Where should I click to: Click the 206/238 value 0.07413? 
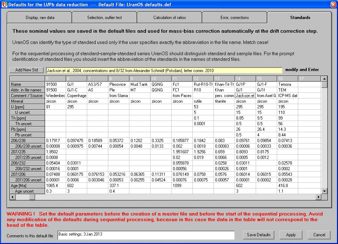(288, 141)
